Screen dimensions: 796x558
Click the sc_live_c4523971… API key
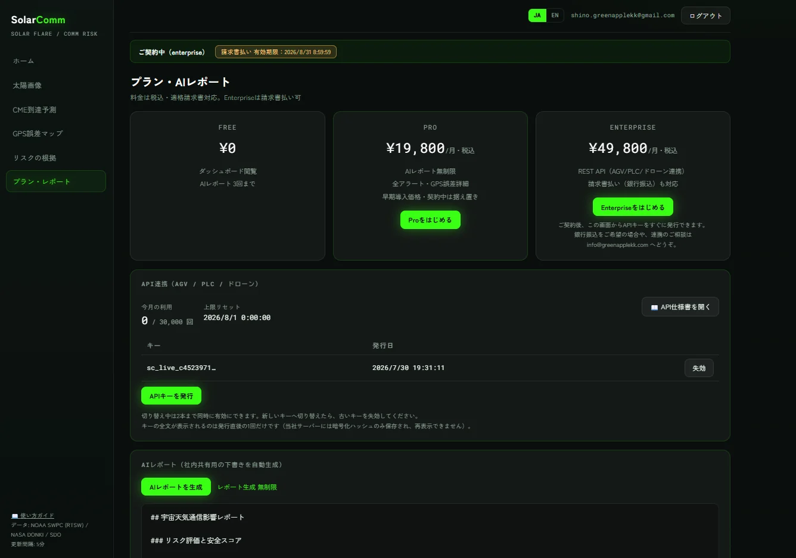pyautogui.click(x=181, y=368)
